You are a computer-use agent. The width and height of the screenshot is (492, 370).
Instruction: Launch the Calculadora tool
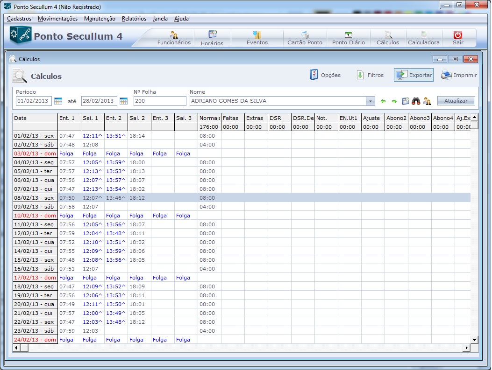click(424, 38)
